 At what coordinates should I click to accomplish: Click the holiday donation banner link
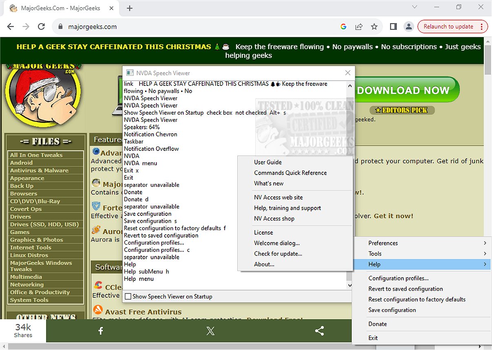coord(249,51)
